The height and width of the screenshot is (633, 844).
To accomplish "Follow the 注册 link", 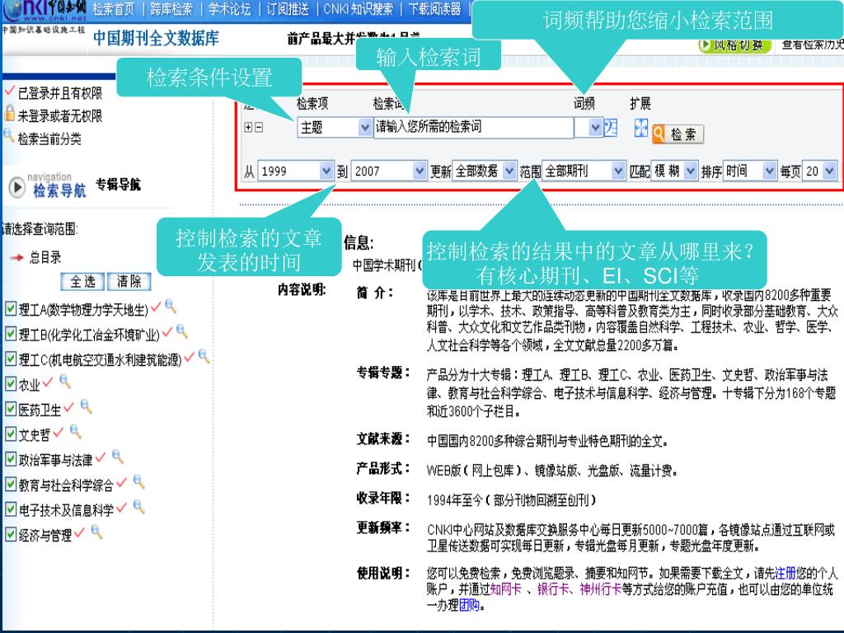I will [x=785, y=573].
